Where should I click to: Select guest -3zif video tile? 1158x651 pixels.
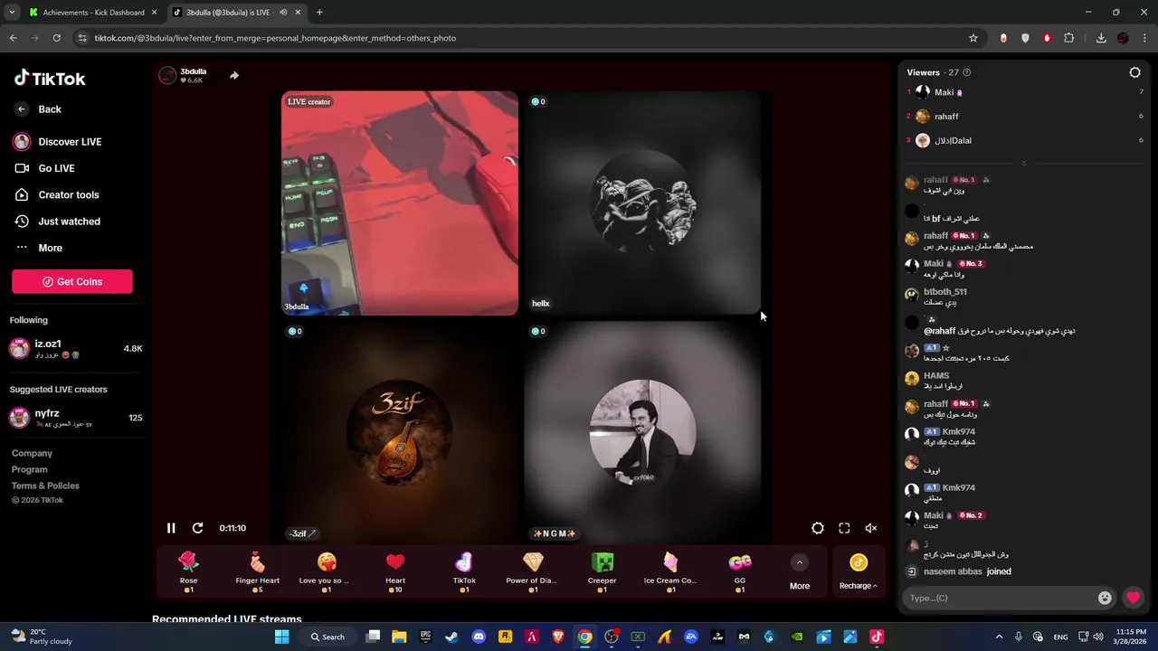pyautogui.click(x=400, y=431)
